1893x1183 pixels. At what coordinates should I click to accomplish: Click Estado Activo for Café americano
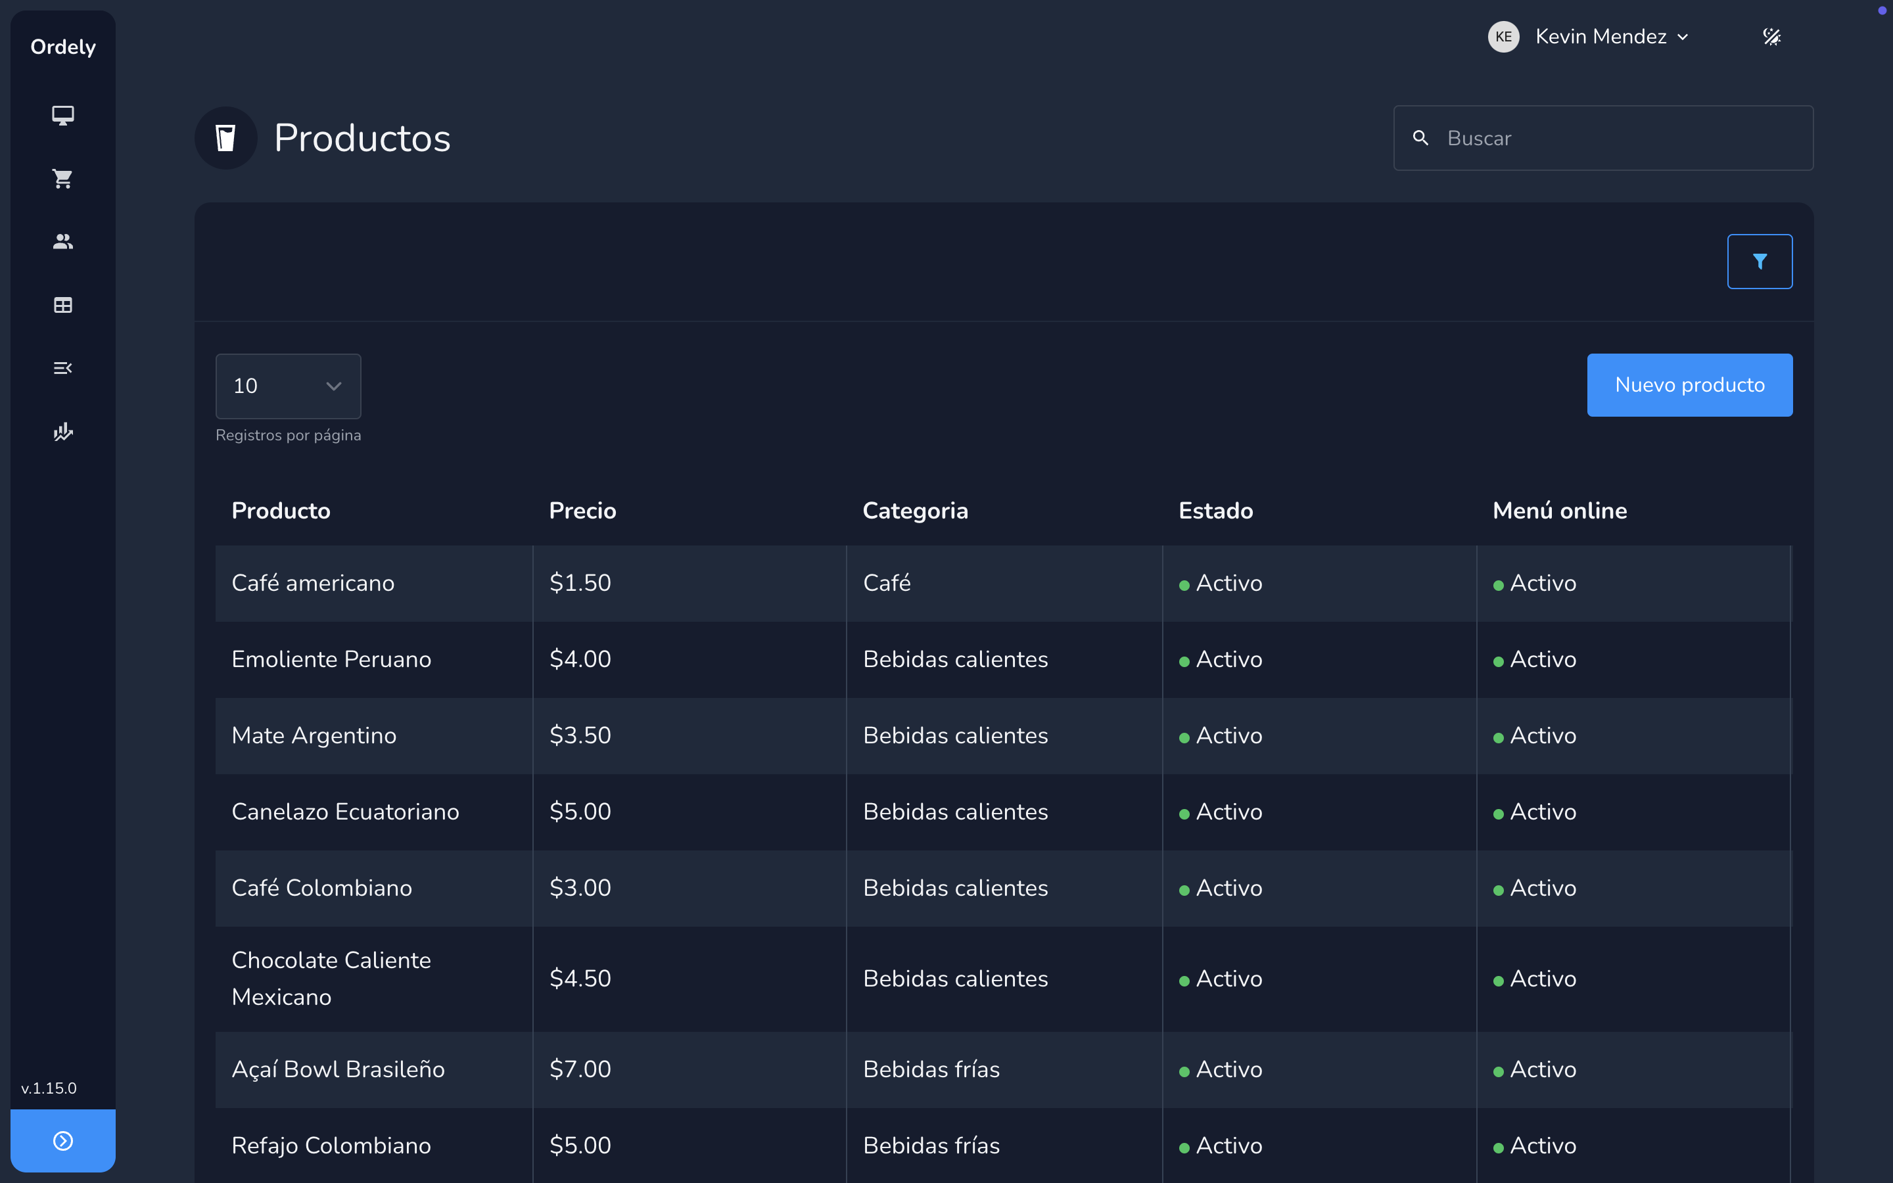[1221, 584]
